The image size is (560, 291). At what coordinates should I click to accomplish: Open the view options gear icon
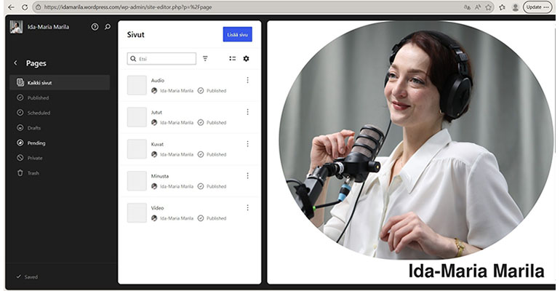click(246, 59)
